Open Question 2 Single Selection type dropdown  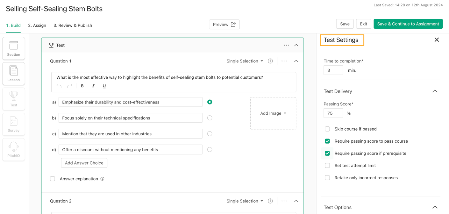point(245,201)
